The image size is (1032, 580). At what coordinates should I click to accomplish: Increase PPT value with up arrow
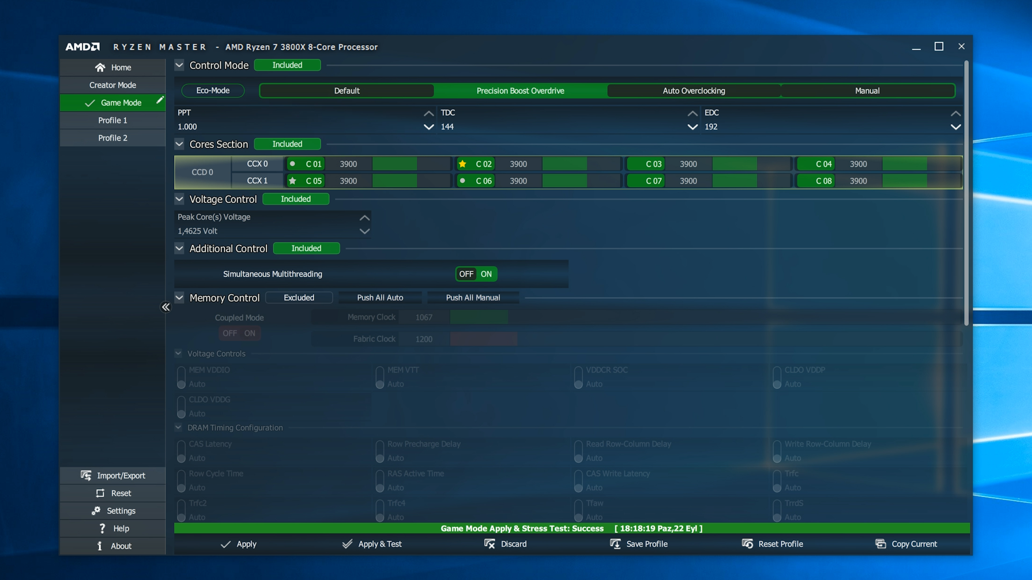click(x=429, y=113)
